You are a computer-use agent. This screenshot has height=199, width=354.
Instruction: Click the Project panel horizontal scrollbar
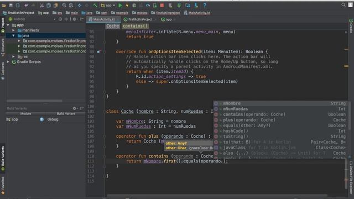[x=34, y=101]
